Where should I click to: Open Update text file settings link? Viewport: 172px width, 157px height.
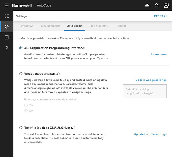tap(150, 134)
